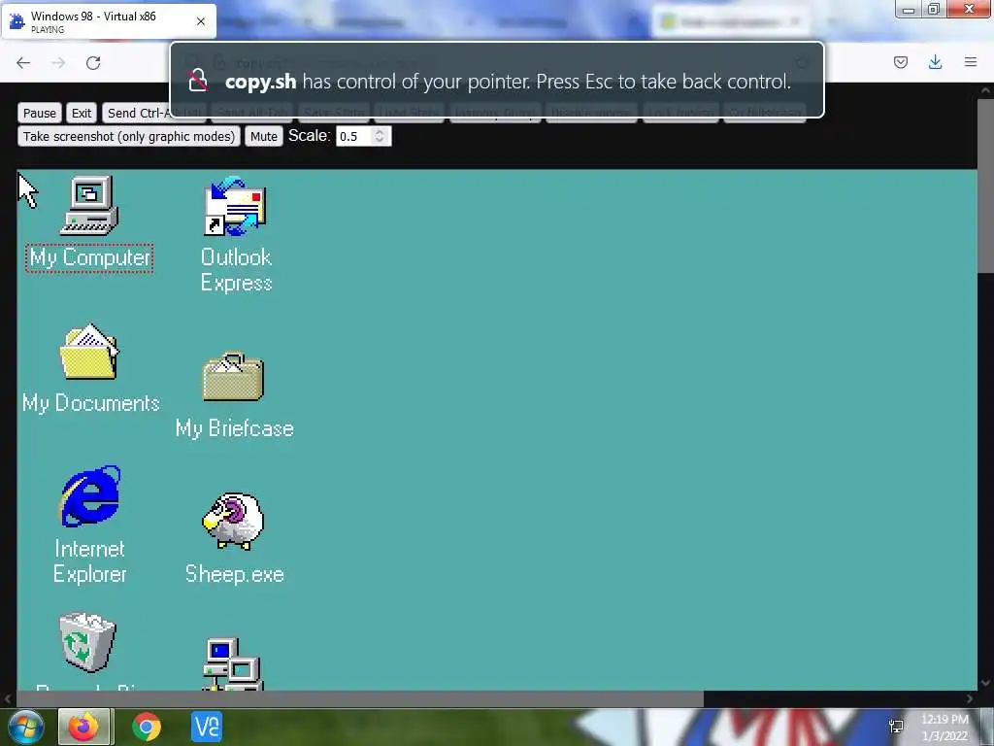Click the Exit emulator button
994x746 pixels.
[82, 113]
